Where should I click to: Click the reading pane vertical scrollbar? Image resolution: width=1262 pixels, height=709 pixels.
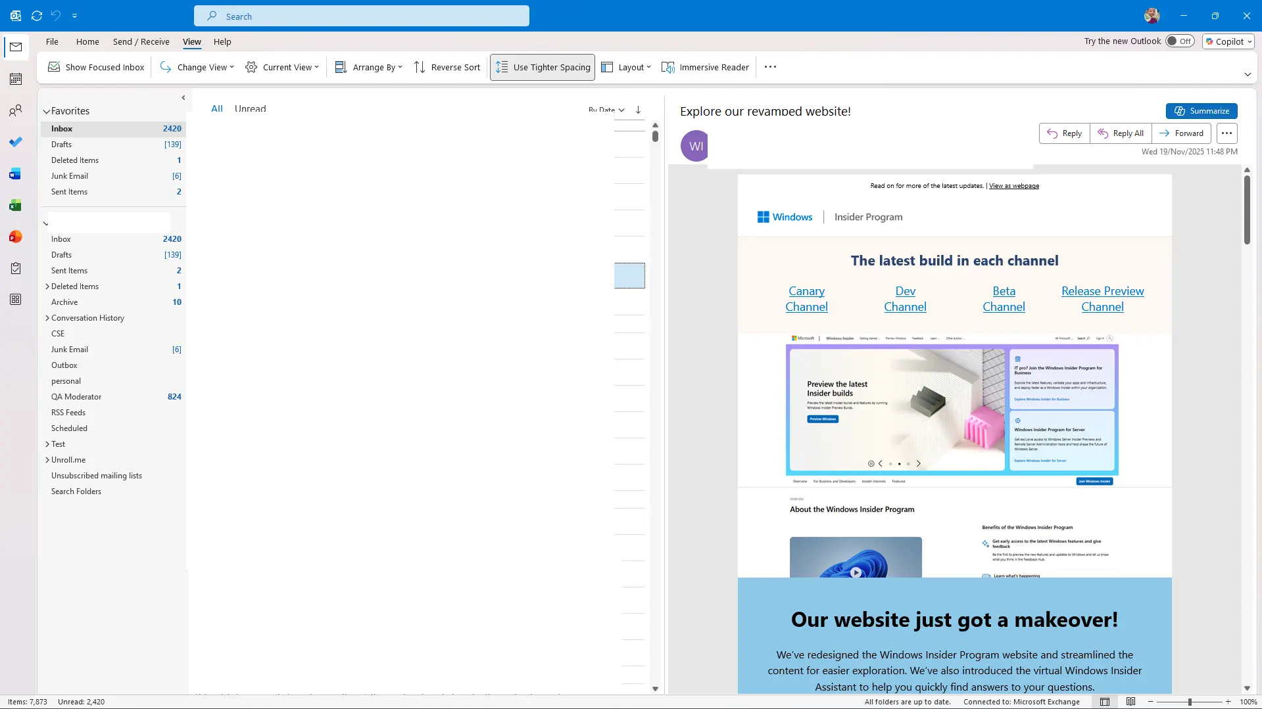1247,210
